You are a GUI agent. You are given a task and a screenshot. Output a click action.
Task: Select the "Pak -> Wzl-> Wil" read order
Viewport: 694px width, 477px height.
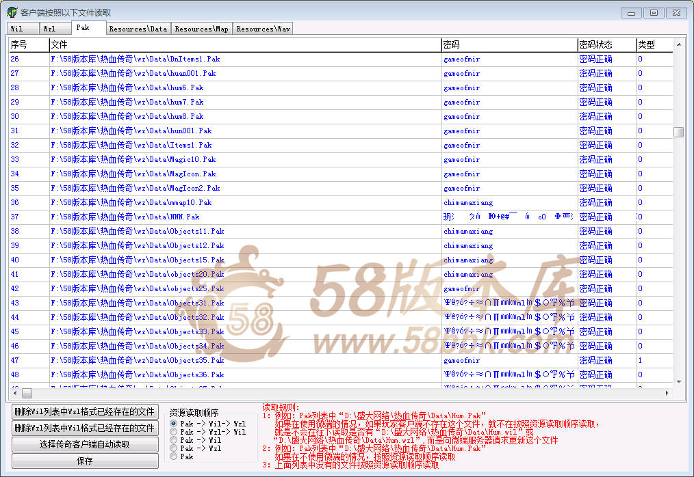click(174, 432)
